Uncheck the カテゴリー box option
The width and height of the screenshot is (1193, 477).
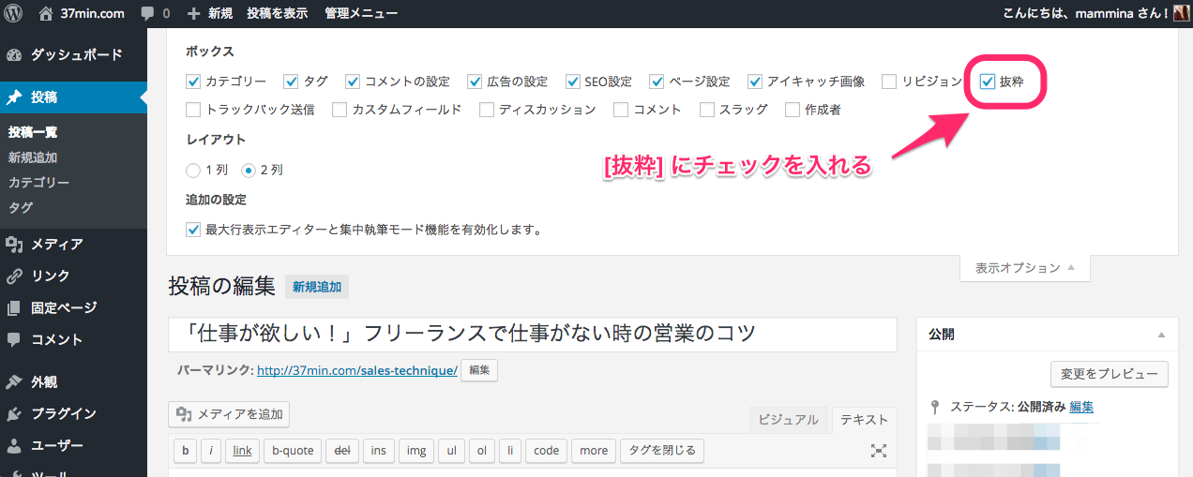click(193, 82)
